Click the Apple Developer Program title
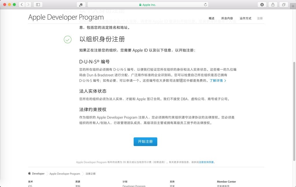296x187 pixels. (66, 17)
